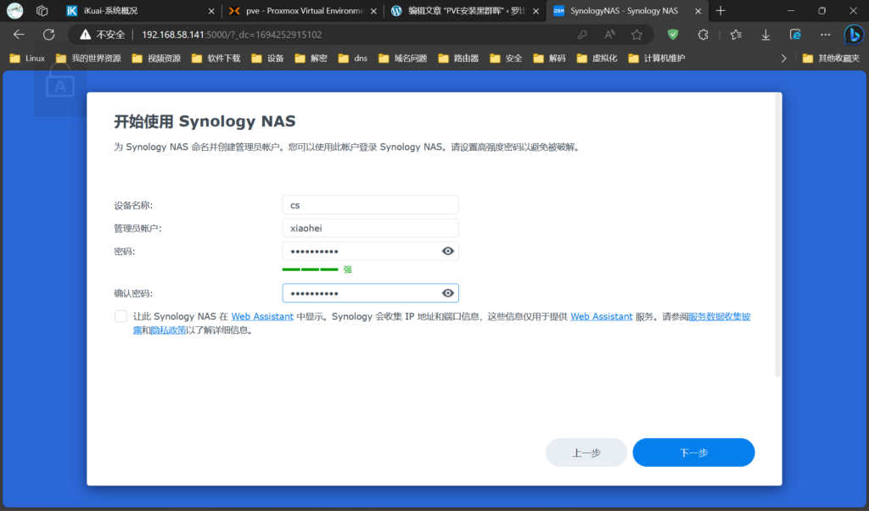Reveal the confirm password with the eye icon
Image resolution: width=869 pixels, height=511 pixels.
[448, 293]
